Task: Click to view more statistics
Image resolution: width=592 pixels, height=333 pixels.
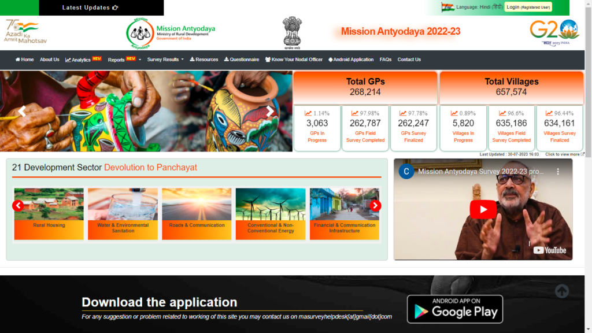Action: tap(564, 154)
